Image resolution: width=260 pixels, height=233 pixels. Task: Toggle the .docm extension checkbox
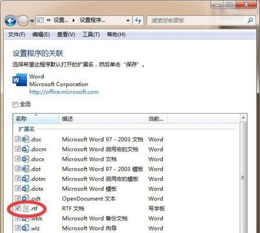click(x=17, y=149)
